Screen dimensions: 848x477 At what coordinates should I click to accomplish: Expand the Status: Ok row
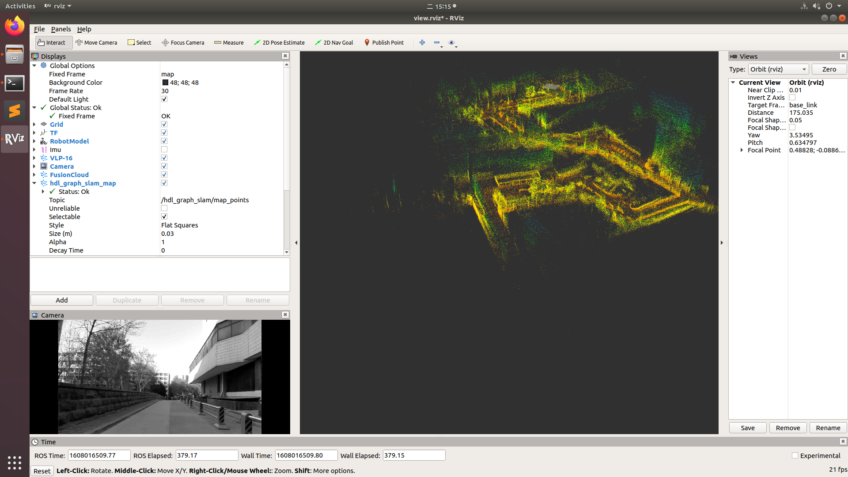(43, 191)
